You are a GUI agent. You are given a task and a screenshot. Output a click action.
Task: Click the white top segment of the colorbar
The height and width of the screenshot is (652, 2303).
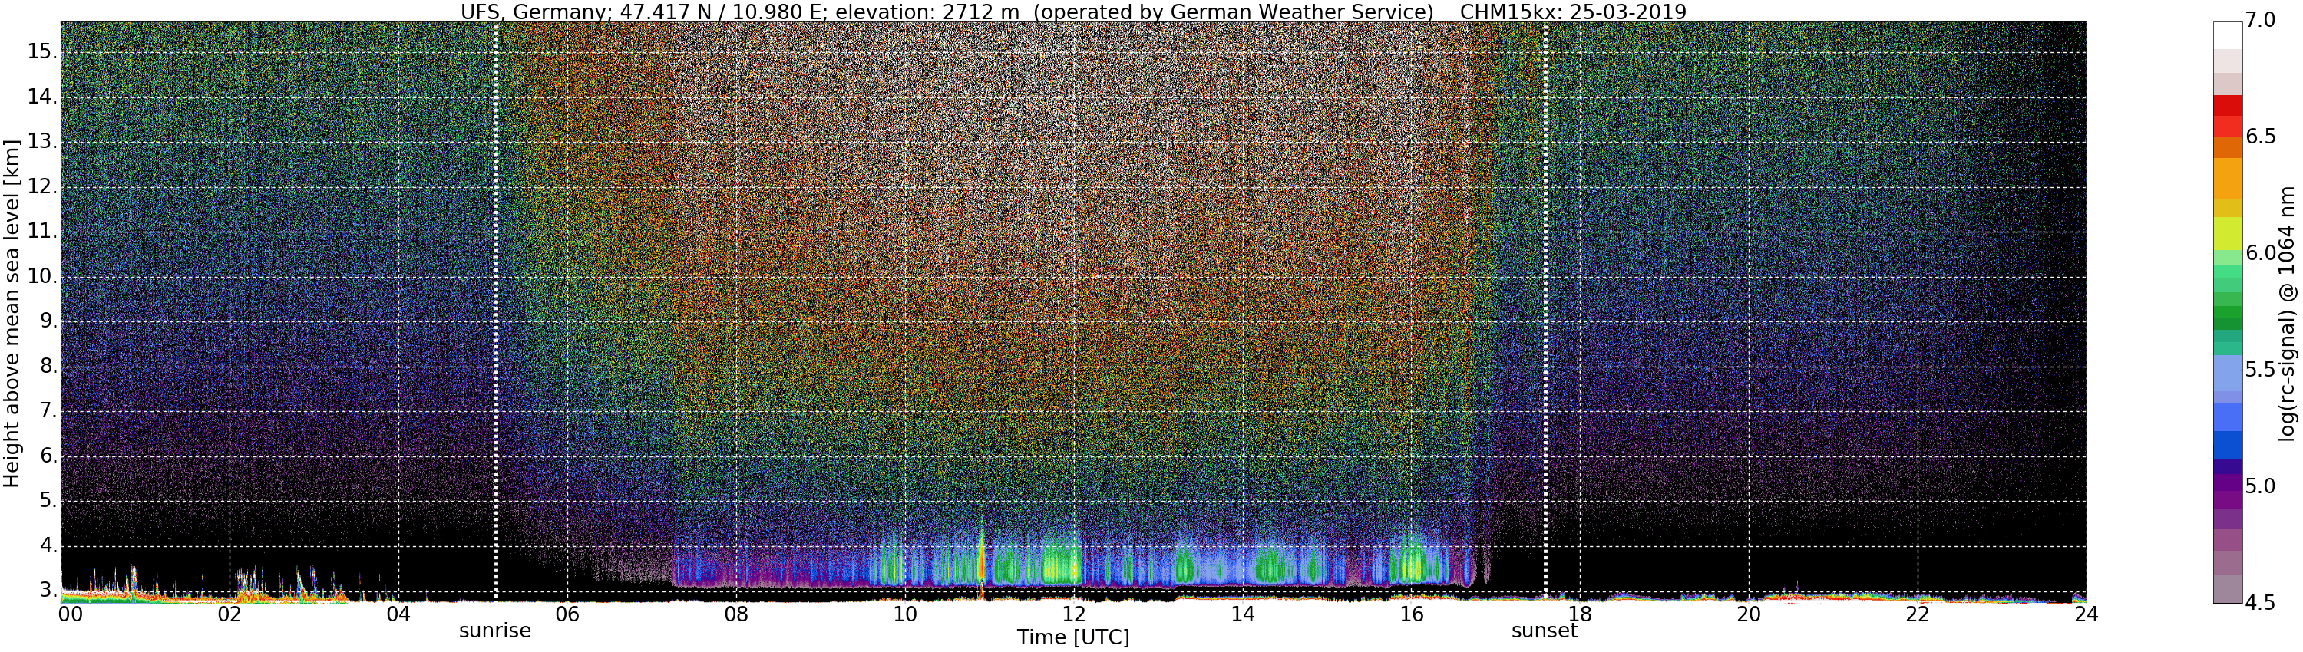click(2227, 35)
